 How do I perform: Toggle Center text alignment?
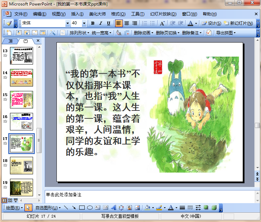[127, 23]
